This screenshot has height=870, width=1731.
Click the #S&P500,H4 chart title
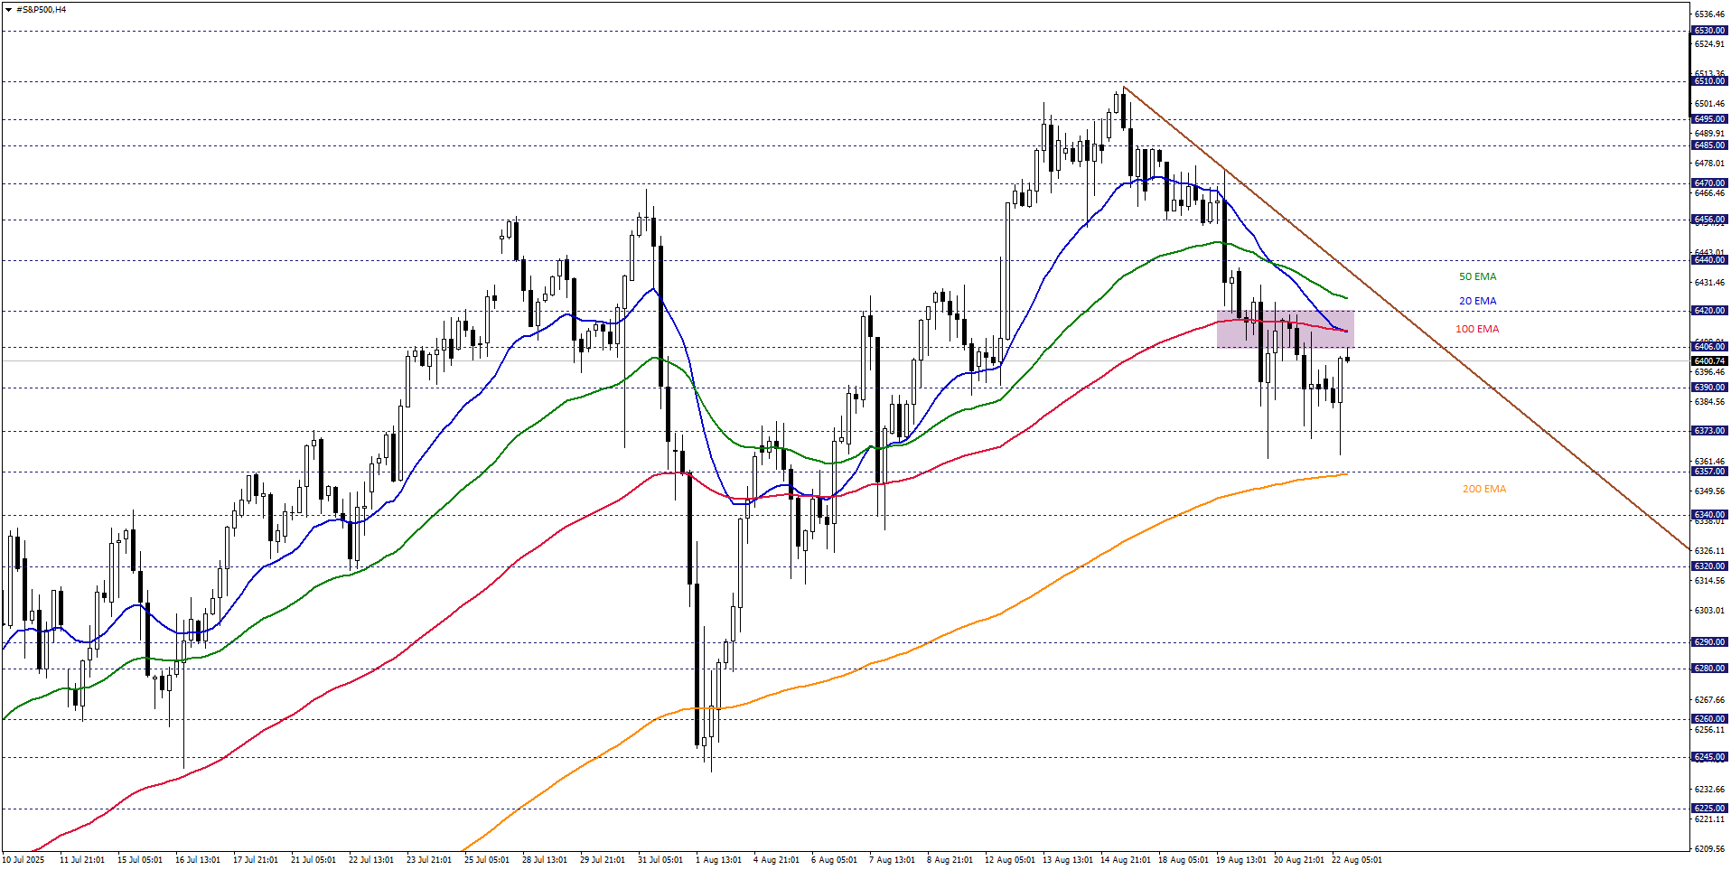pyautogui.click(x=42, y=10)
